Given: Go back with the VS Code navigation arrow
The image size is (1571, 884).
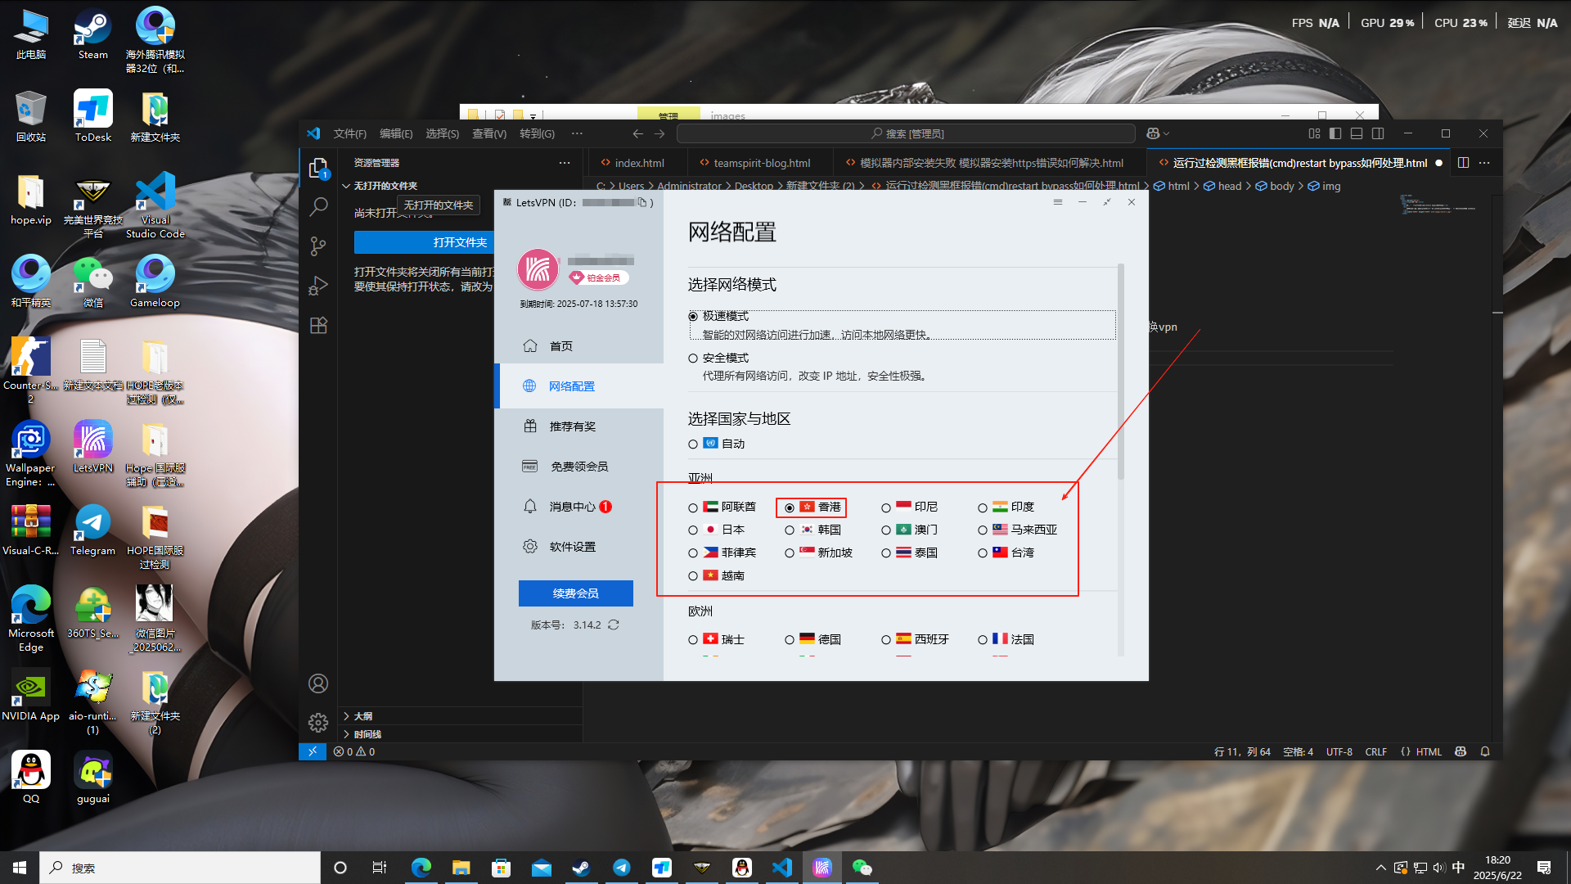Looking at the screenshot, I should [637, 133].
